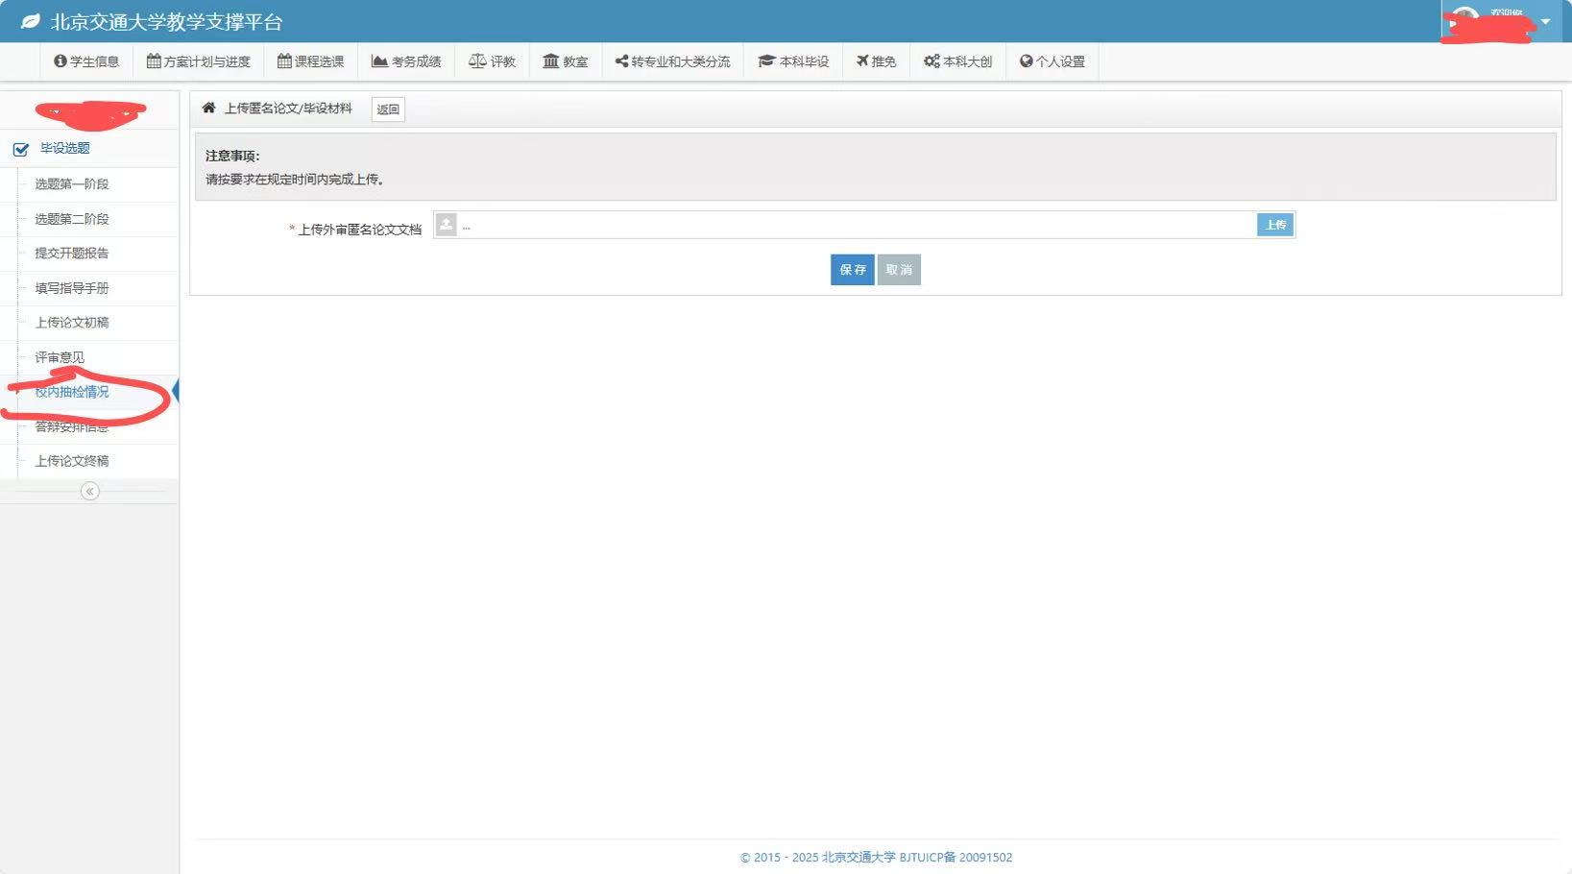Click the leaf logo icon in header
Image resolution: width=1572 pixels, height=874 pixels.
[30, 21]
